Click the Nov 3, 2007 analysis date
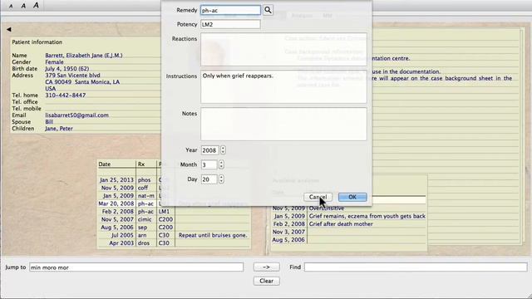This screenshot has height=299, width=532. coord(288,232)
